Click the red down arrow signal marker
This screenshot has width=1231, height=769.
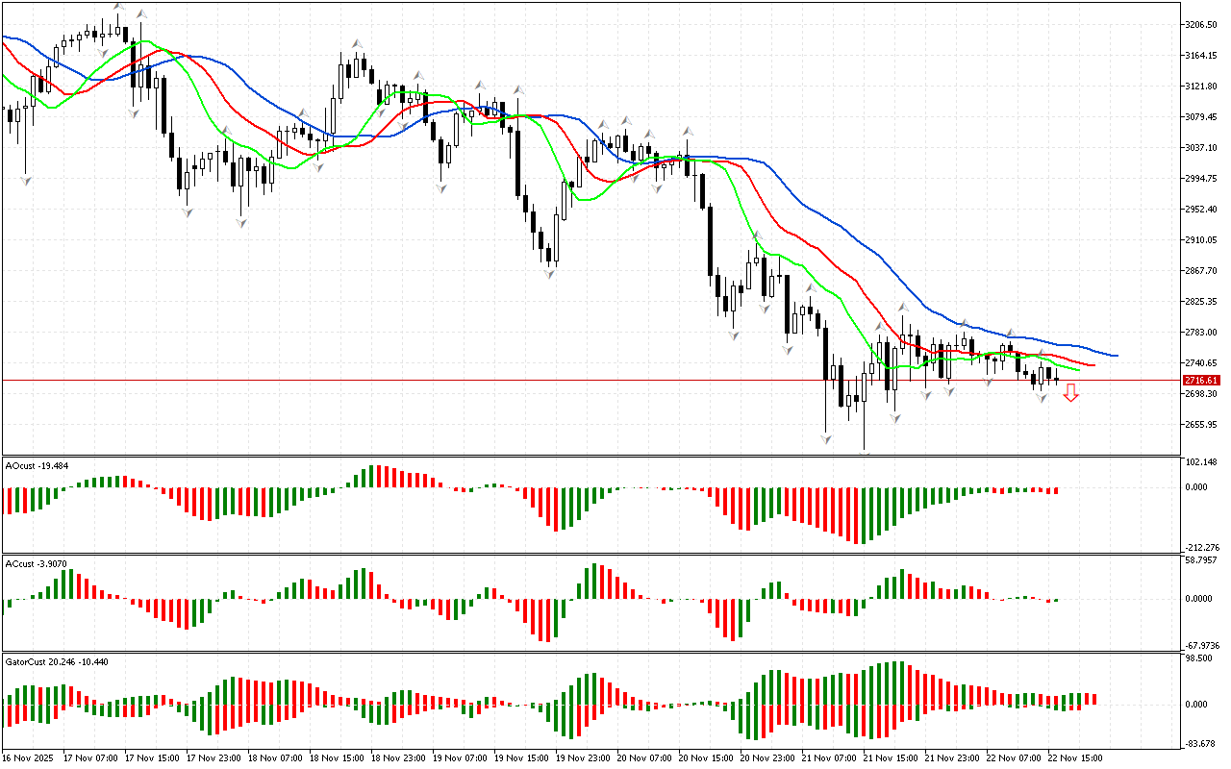coord(1070,392)
